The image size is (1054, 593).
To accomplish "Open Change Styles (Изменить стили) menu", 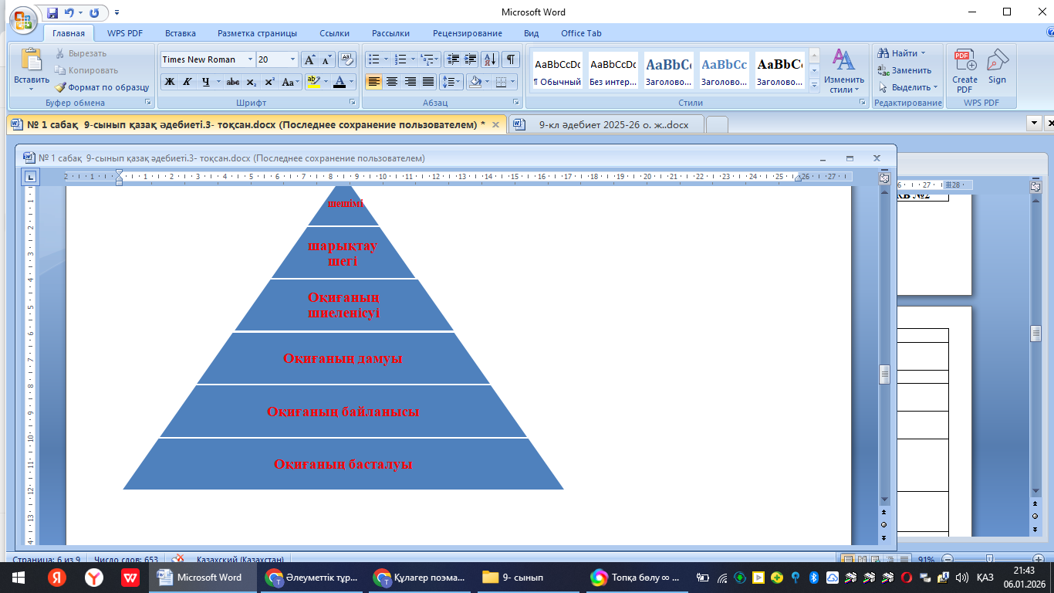I will [x=843, y=69].
